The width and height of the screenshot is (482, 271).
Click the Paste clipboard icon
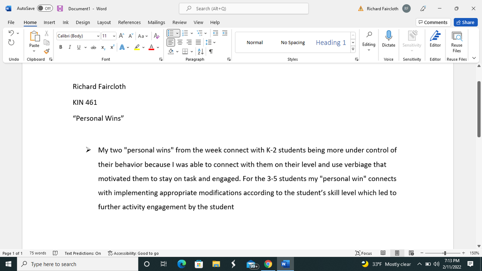[34, 37]
